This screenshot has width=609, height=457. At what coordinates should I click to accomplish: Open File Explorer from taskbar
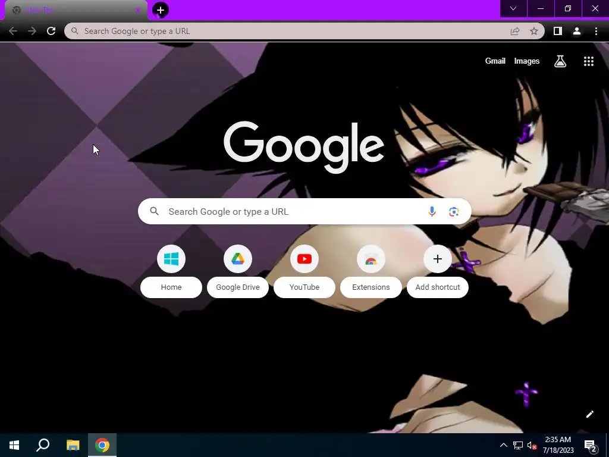click(x=73, y=445)
